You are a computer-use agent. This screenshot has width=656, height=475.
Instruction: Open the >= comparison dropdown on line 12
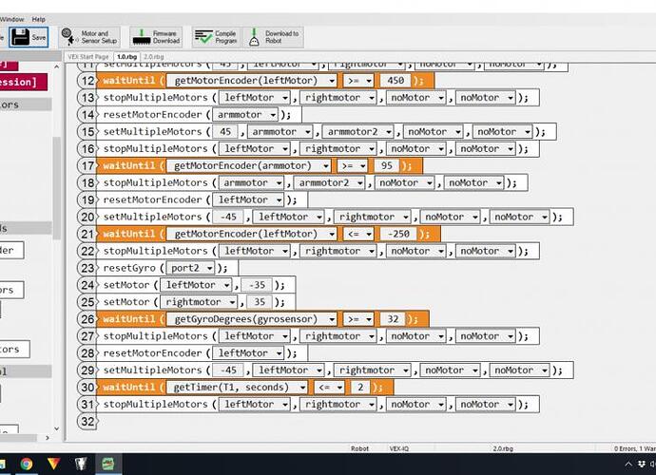[x=358, y=81]
